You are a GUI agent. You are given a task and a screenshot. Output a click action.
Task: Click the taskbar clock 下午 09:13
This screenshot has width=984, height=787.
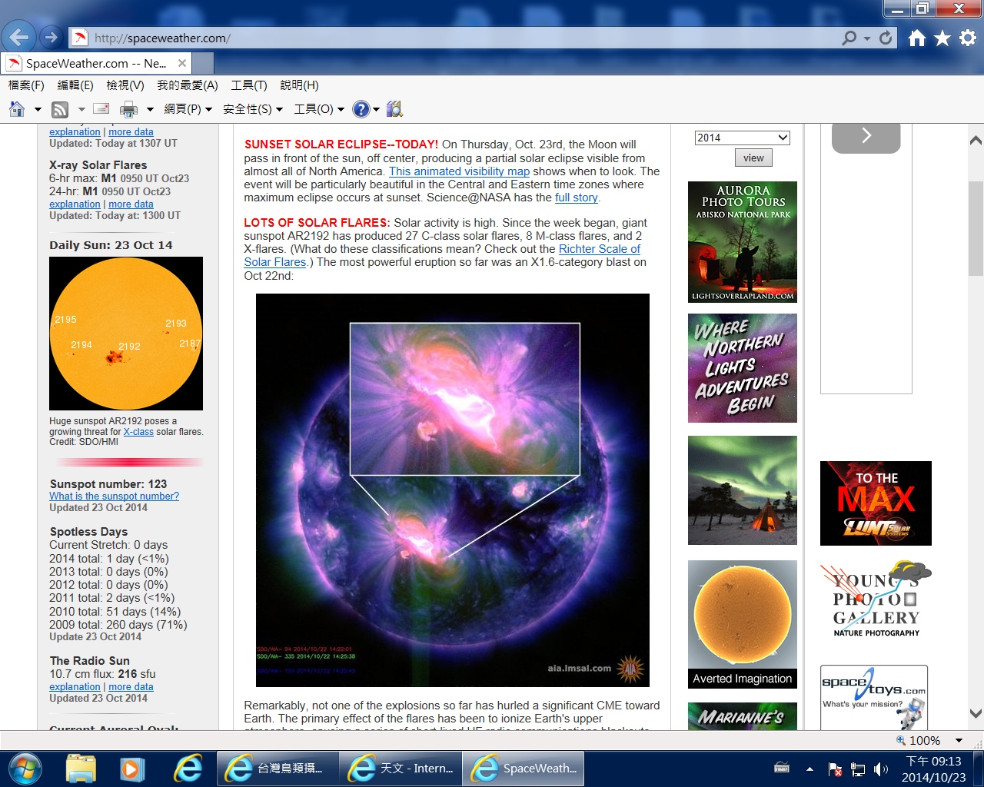coord(933,761)
